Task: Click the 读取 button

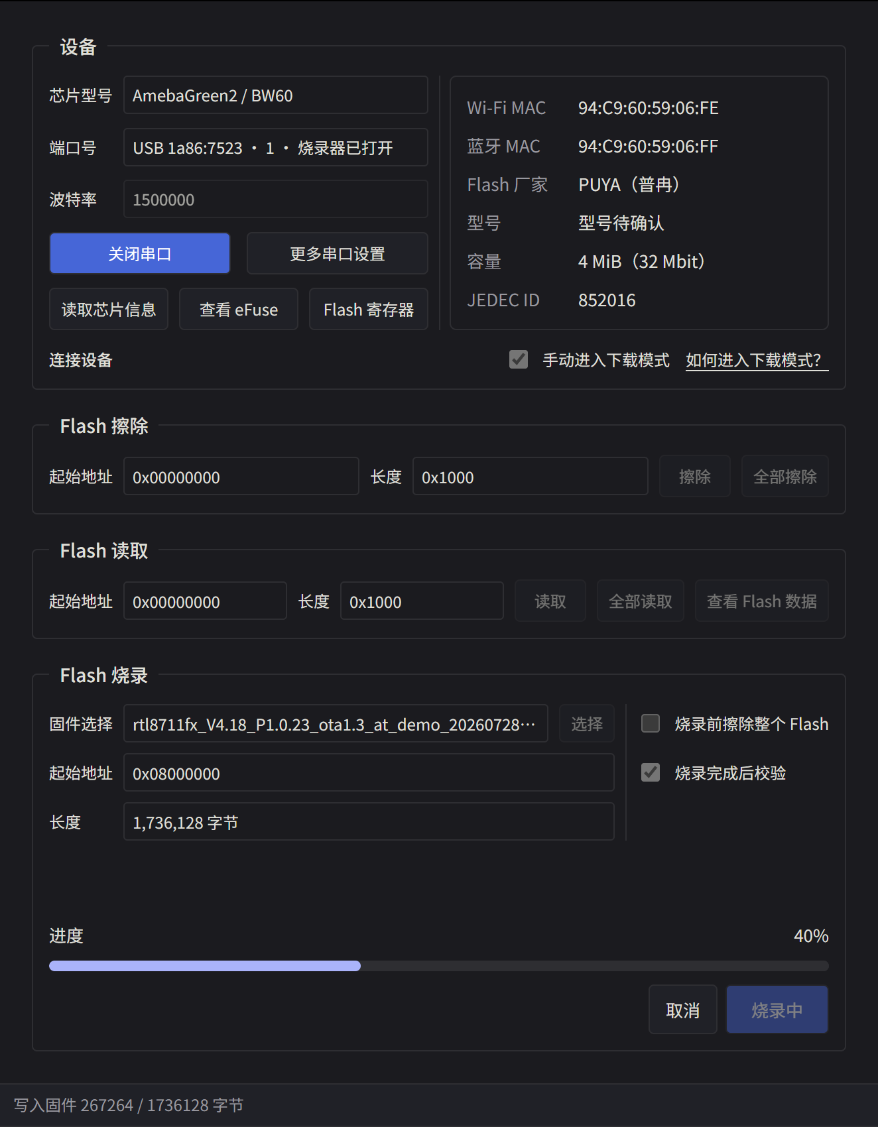Action: pyautogui.click(x=550, y=601)
